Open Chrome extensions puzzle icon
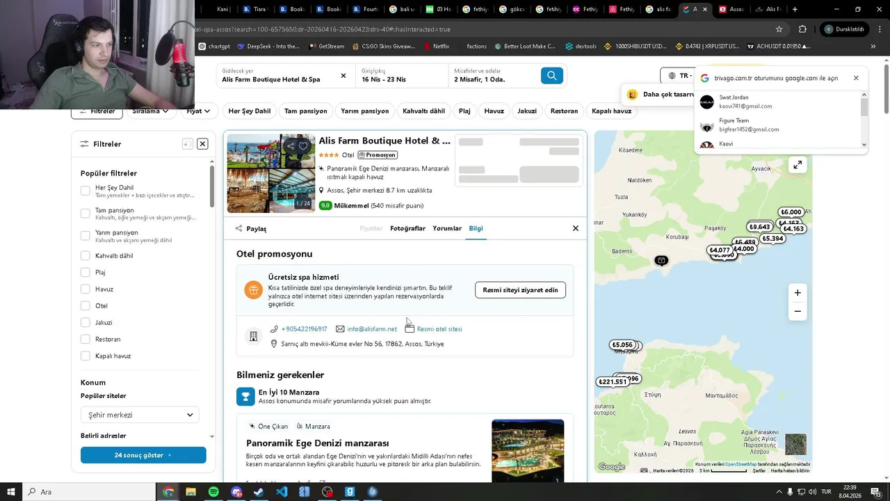Screen dimensions: 890x501 (802, 29)
